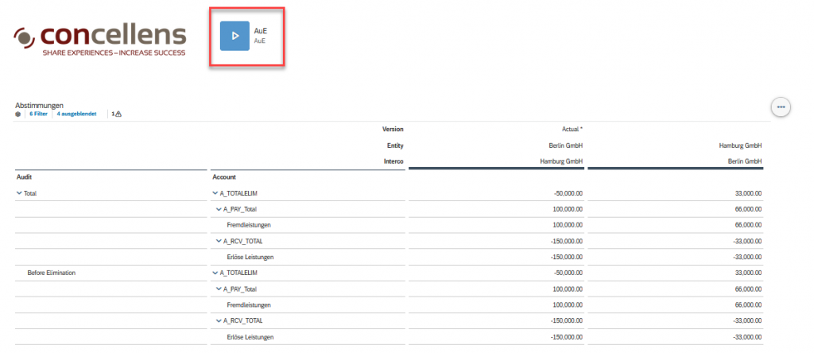Select the first Fremdleistungen account row
The image size is (814, 353).
pos(249,225)
